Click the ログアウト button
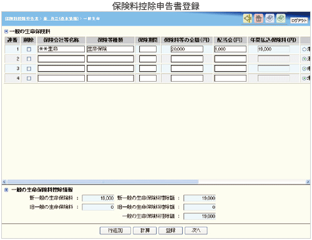Screen dimensions: 312x240 (299, 21)
